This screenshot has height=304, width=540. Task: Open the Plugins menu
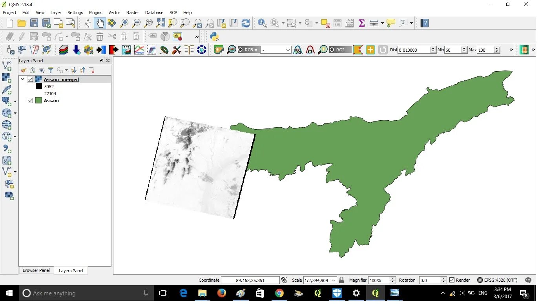click(x=95, y=13)
